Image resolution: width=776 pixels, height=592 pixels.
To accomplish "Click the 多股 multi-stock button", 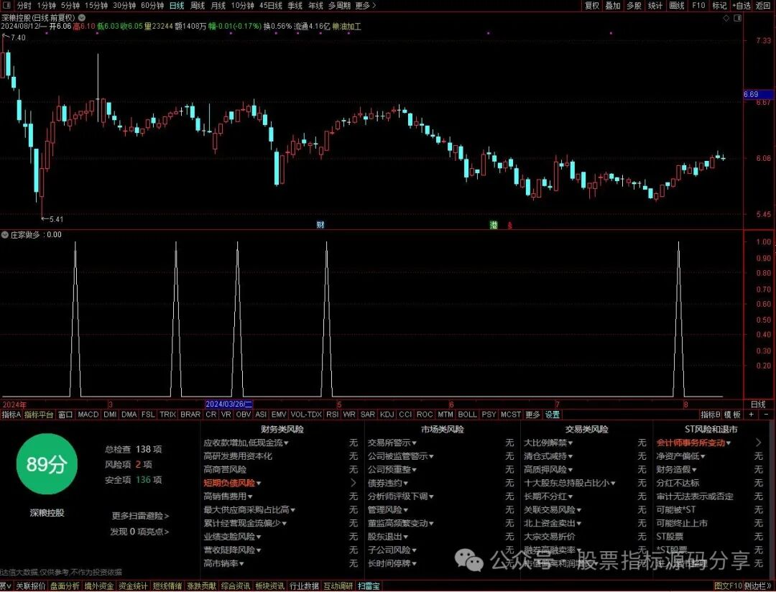I will pos(634,6).
